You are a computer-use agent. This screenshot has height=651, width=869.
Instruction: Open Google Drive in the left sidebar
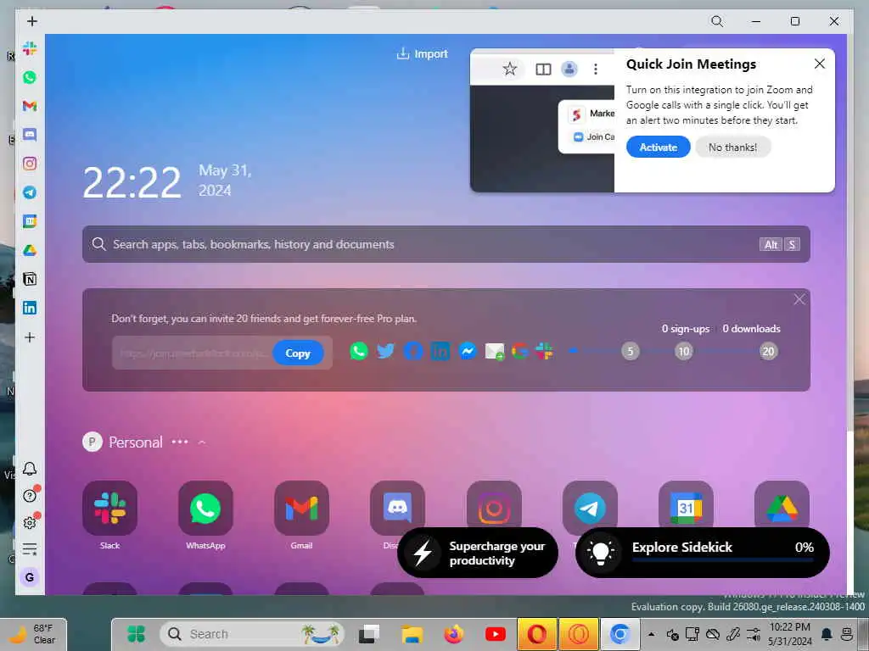click(30, 250)
